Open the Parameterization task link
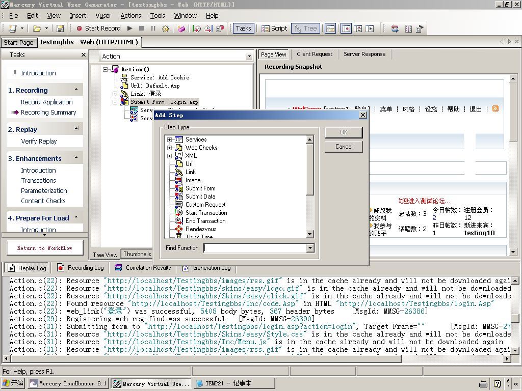Viewport: 522px width, 391px height. pos(44,190)
